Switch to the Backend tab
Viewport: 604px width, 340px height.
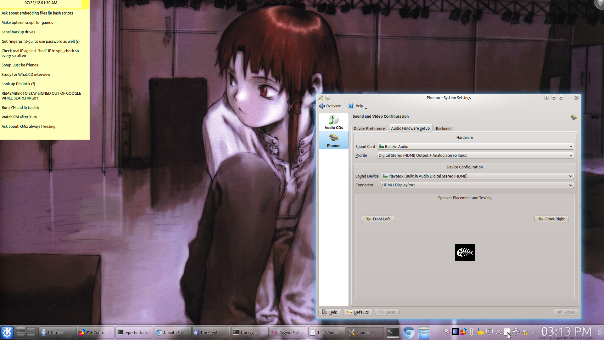click(443, 128)
